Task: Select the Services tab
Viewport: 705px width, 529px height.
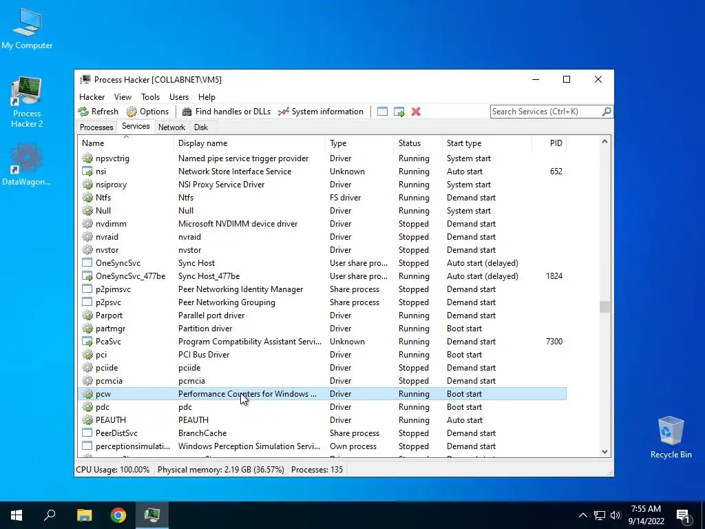Action: [x=136, y=127]
